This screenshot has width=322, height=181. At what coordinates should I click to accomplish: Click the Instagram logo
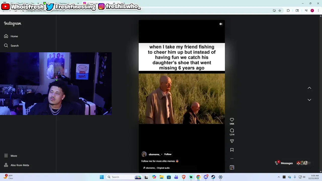pos(13,23)
